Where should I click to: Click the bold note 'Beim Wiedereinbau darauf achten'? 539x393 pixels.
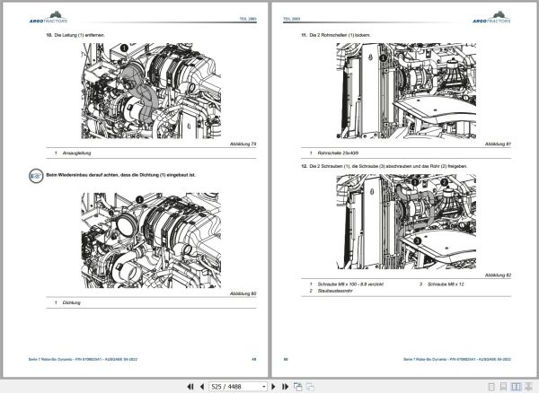(120, 175)
